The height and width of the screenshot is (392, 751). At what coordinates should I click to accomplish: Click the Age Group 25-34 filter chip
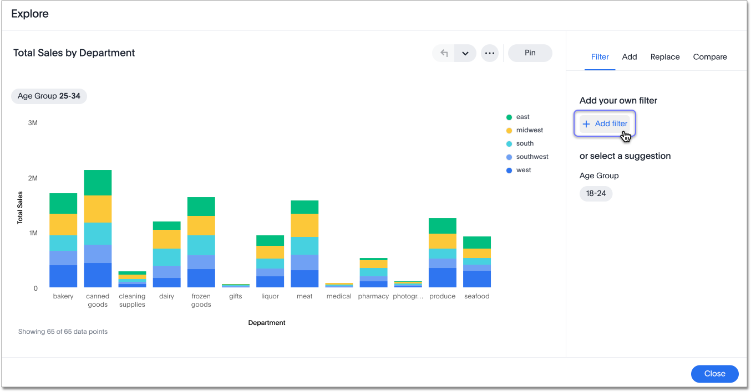[49, 96]
